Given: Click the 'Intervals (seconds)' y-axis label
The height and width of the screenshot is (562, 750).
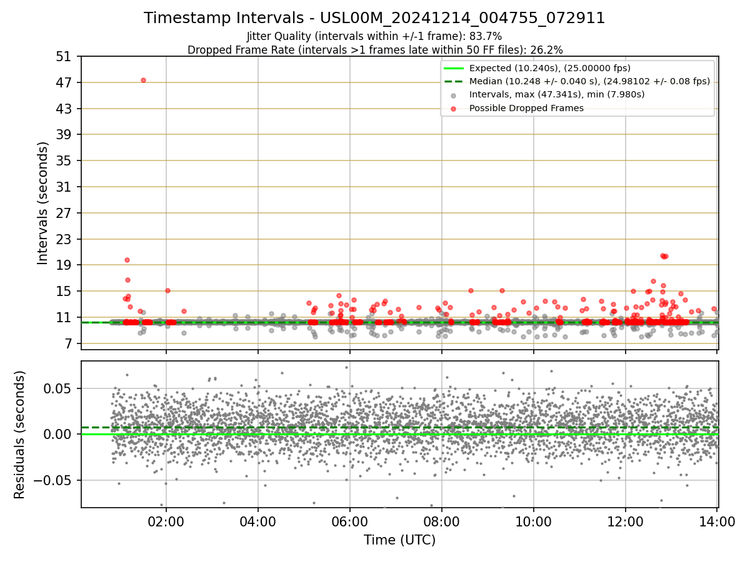Looking at the screenshot, I should tap(43, 203).
